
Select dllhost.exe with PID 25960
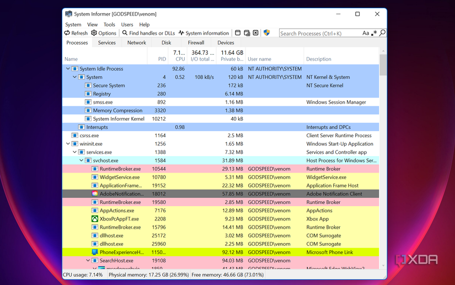click(221, 244)
